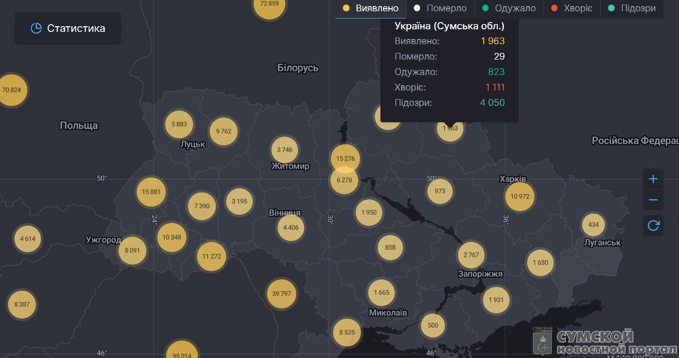Select the Zaporizhzhia marker showing 2 767
679x358 pixels.
pyautogui.click(x=471, y=255)
